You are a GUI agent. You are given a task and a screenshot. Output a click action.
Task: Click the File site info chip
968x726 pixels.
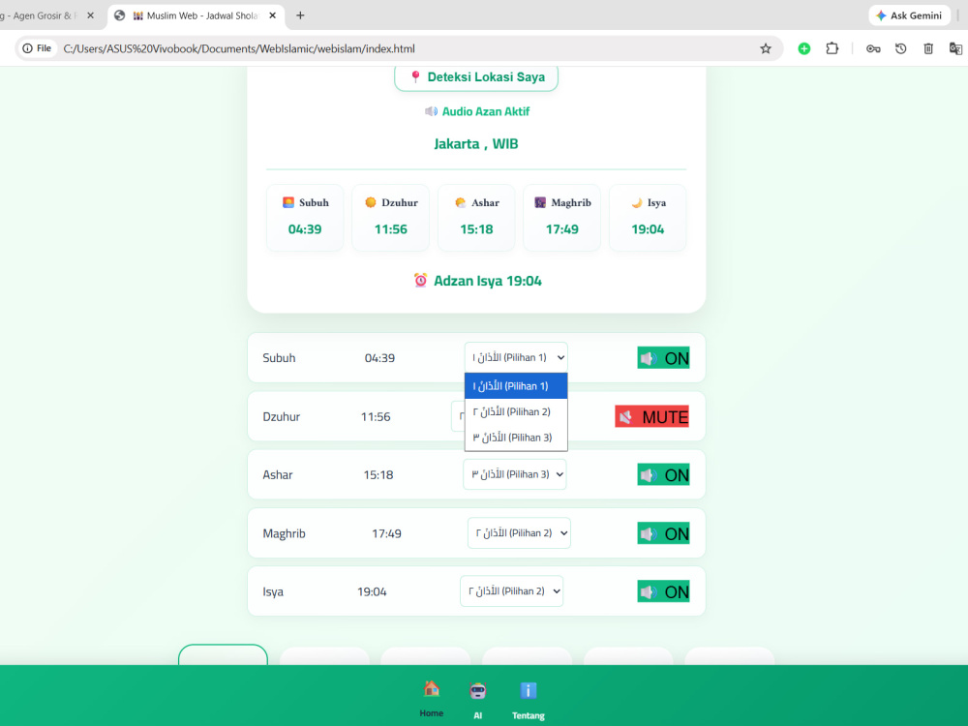click(x=37, y=48)
